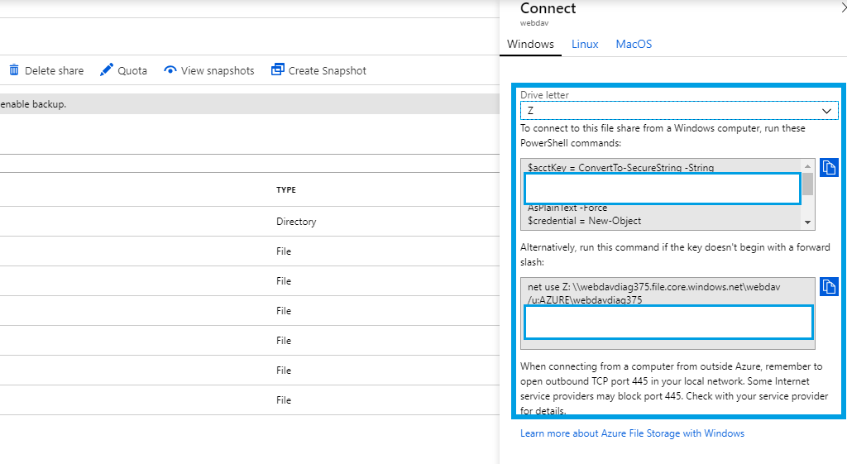Viewport: 847px width, 464px height.
Task: Open the Learn more about Azure File Storage link
Action: tap(632, 433)
